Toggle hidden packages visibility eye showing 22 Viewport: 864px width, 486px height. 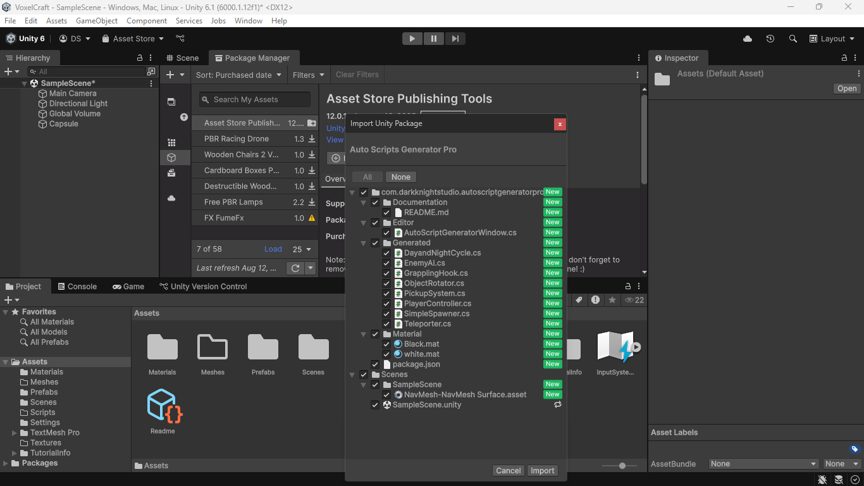coord(634,300)
